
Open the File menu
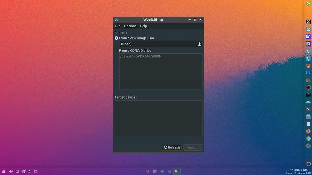pyautogui.click(x=117, y=26)
